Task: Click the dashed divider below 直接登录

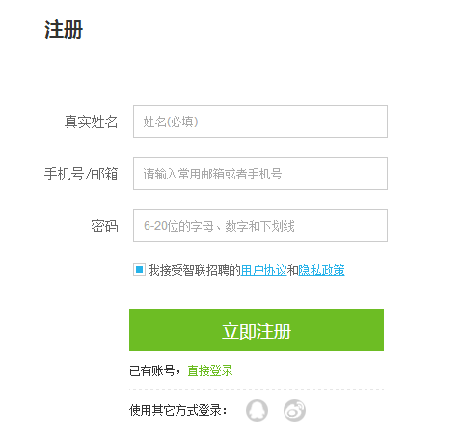Action: [x=257, y=389]
